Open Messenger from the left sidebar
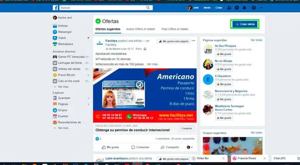300x165 pixels. [x=64, y=32]
